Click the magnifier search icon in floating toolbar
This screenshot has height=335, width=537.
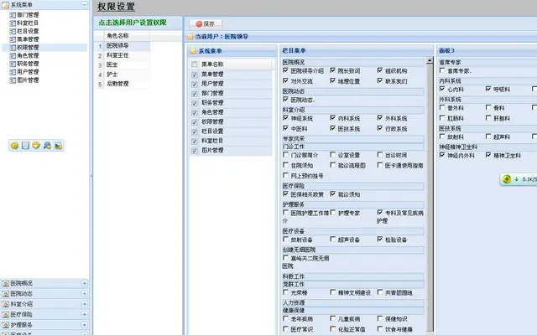coord(47,146)
